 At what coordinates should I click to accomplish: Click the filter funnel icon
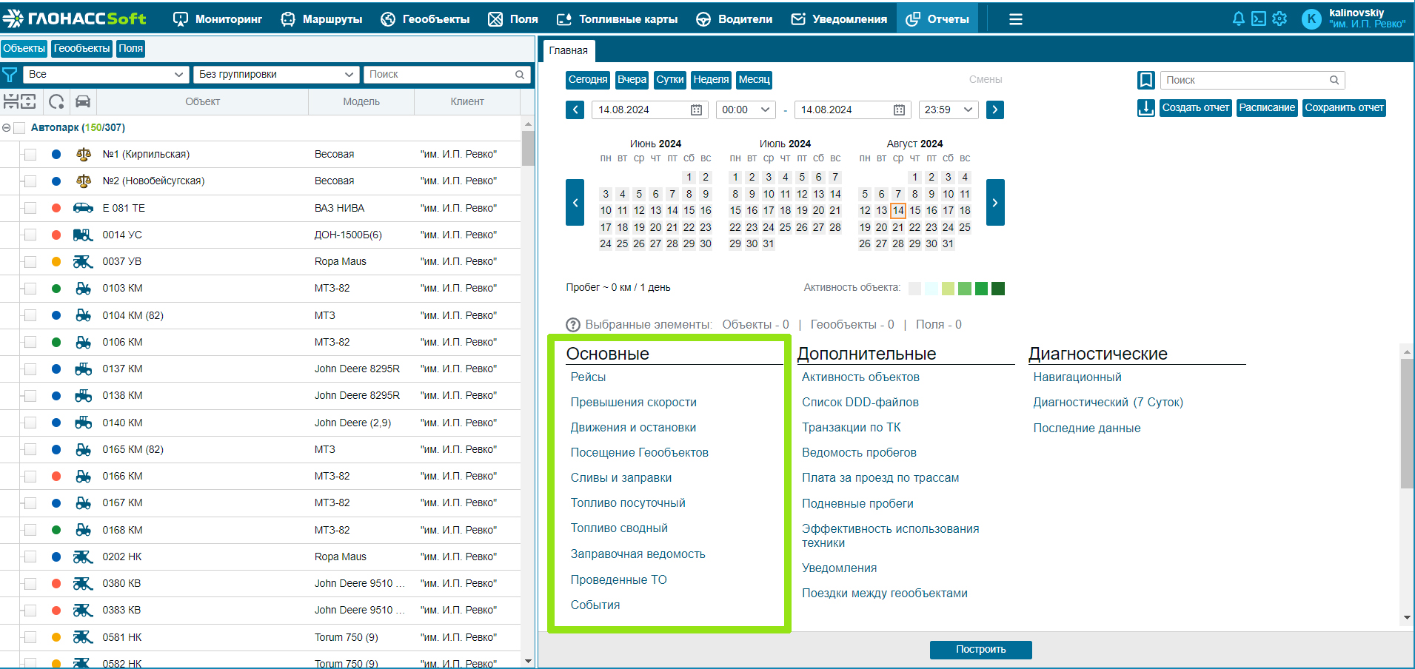[x=10, y=75]
